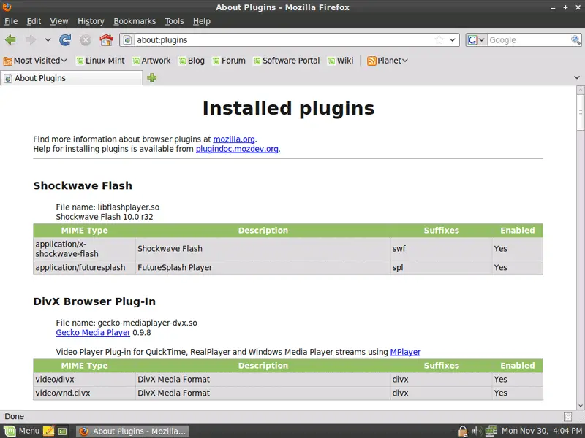Click the volume speaker tray icon
Image resolution: width=585 pixels, height=438 pixels.
tap(477, 431)
